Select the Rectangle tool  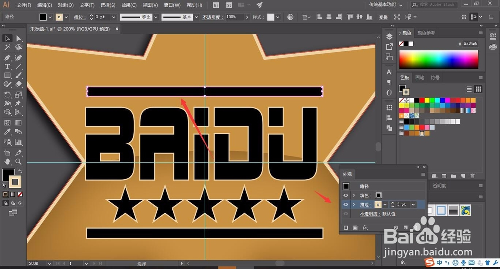[7, 76]
